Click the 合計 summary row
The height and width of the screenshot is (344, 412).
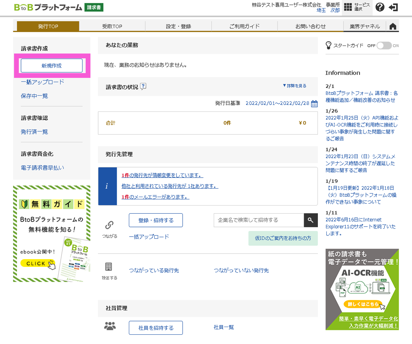pyautogui.click(x=208, y=123)
